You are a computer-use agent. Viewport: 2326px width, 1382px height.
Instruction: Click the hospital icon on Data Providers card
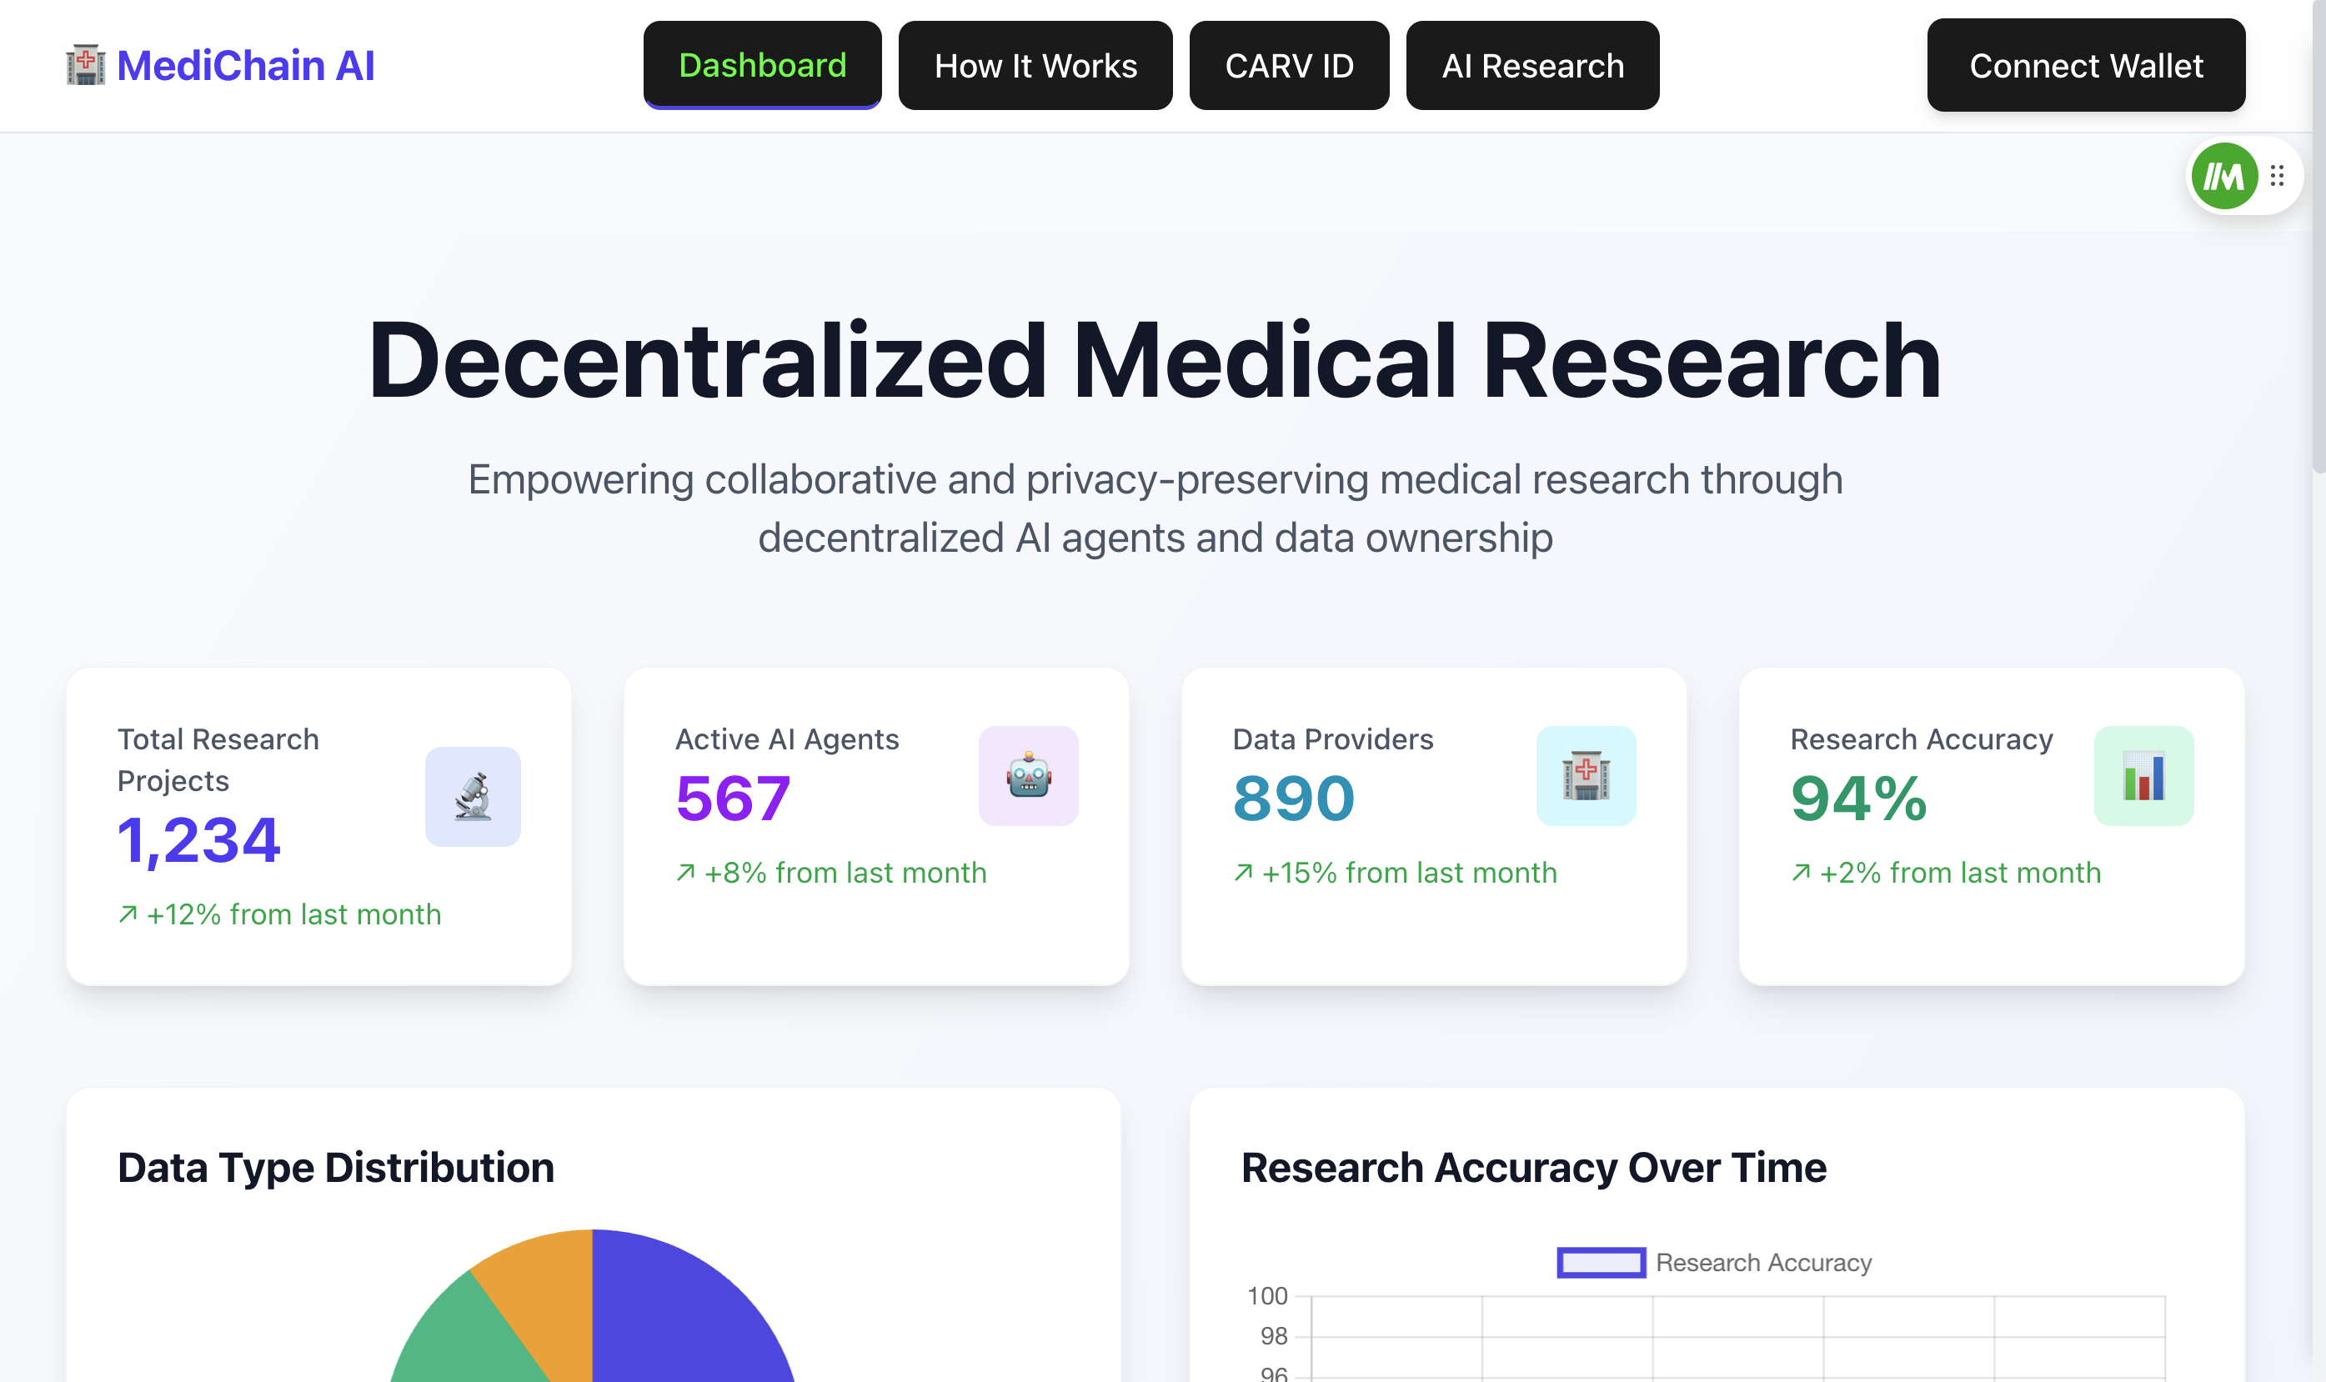pyautogui.click(x=1586, y=777)
